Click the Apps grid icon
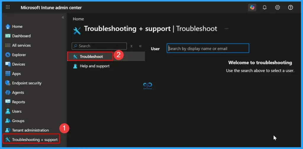 click(8, 73)
